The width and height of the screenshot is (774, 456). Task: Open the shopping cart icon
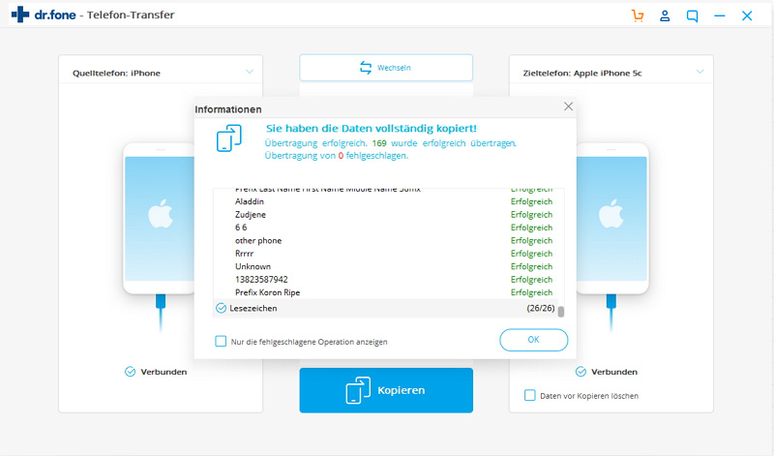638,15
